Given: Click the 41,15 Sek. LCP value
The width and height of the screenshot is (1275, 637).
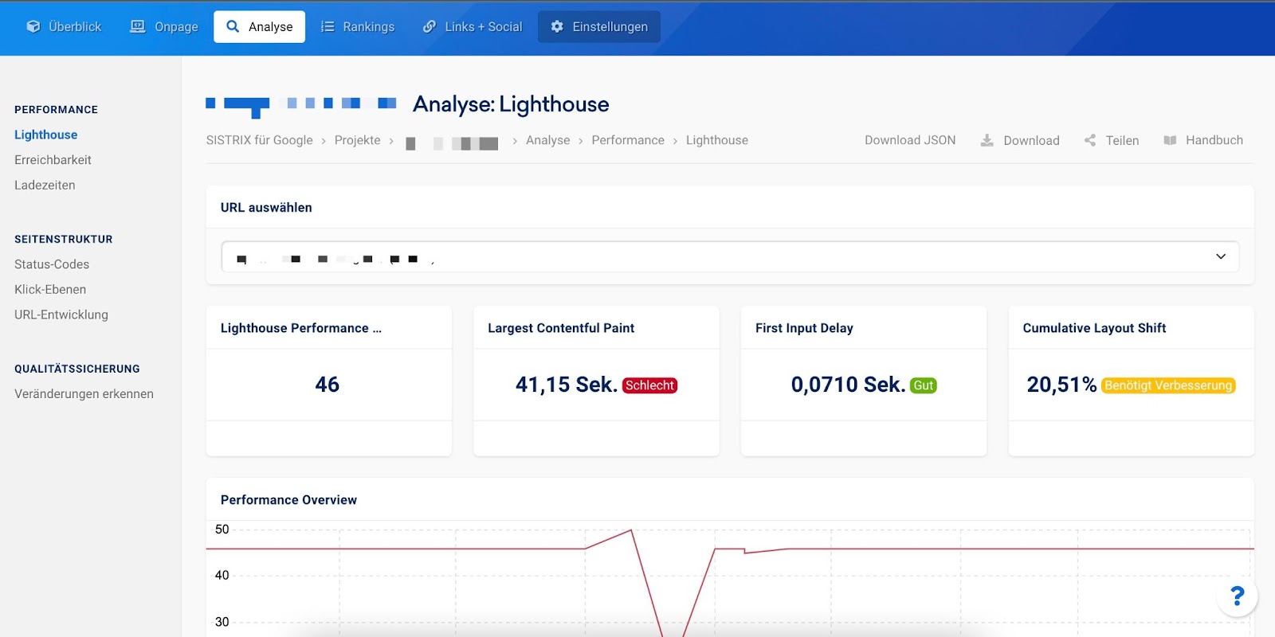Looking at the screenshot, I should click(567, 385).
